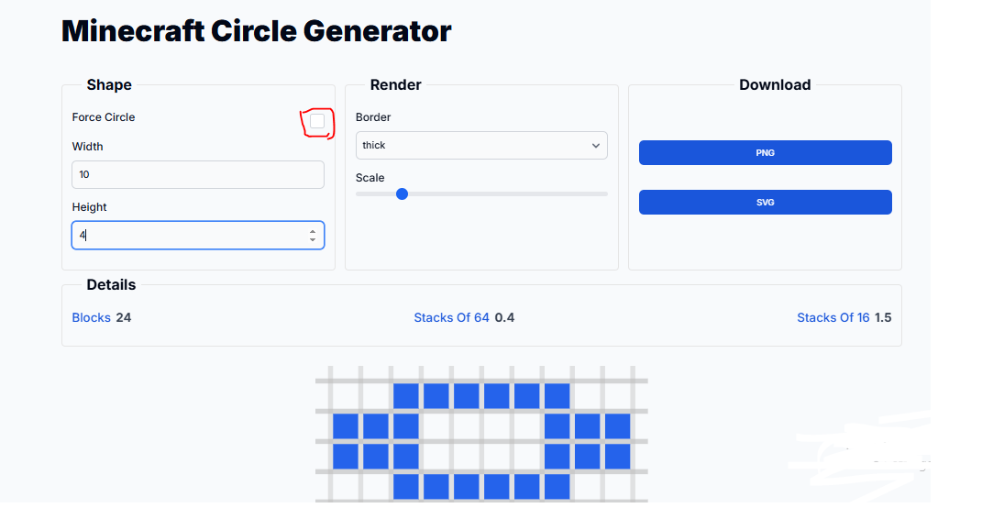The width and height of the screenshot is (993, 519).
Task: Click the Details section title
Action: click(111, 285)
